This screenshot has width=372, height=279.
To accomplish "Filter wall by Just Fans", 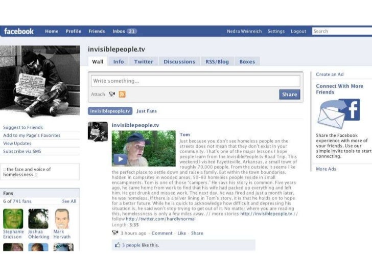I will point(147,111).
